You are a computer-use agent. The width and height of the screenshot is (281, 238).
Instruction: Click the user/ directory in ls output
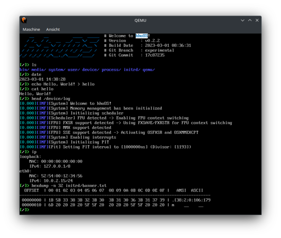[74, 70]
